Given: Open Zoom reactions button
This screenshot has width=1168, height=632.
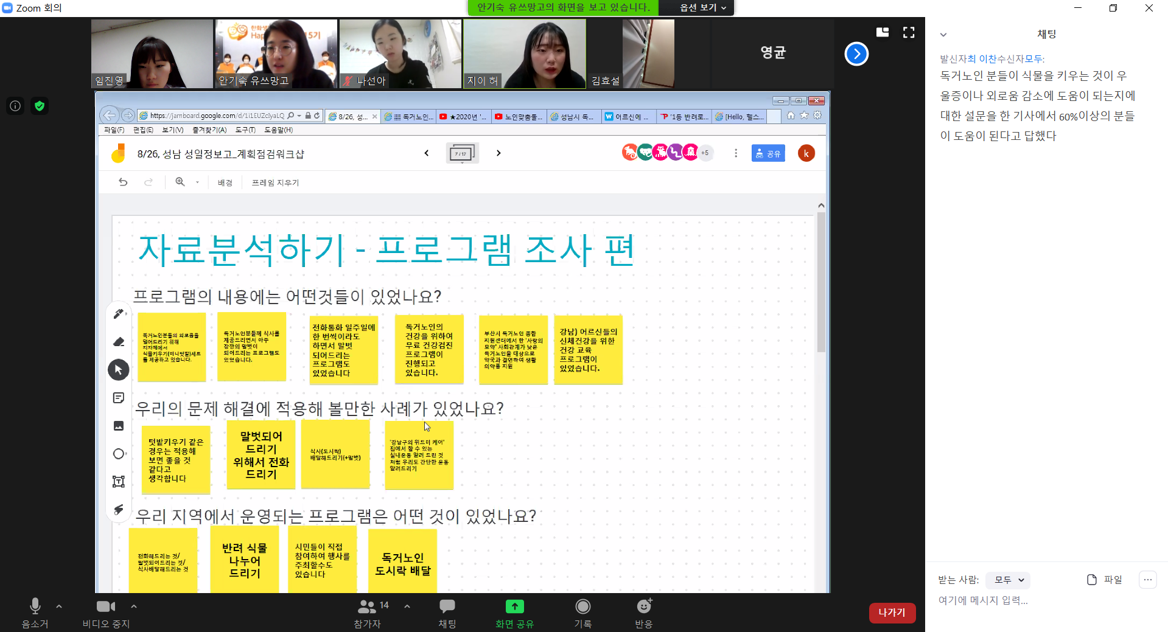Looking at the screenshot, I should click(644, 613).
